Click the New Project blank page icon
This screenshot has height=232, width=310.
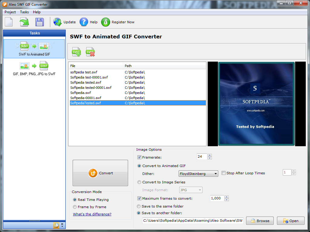pyautogui.click(x=9, y=22)
